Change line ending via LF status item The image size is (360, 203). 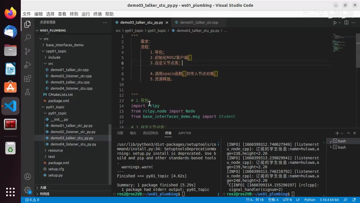(x=298, y=200)
